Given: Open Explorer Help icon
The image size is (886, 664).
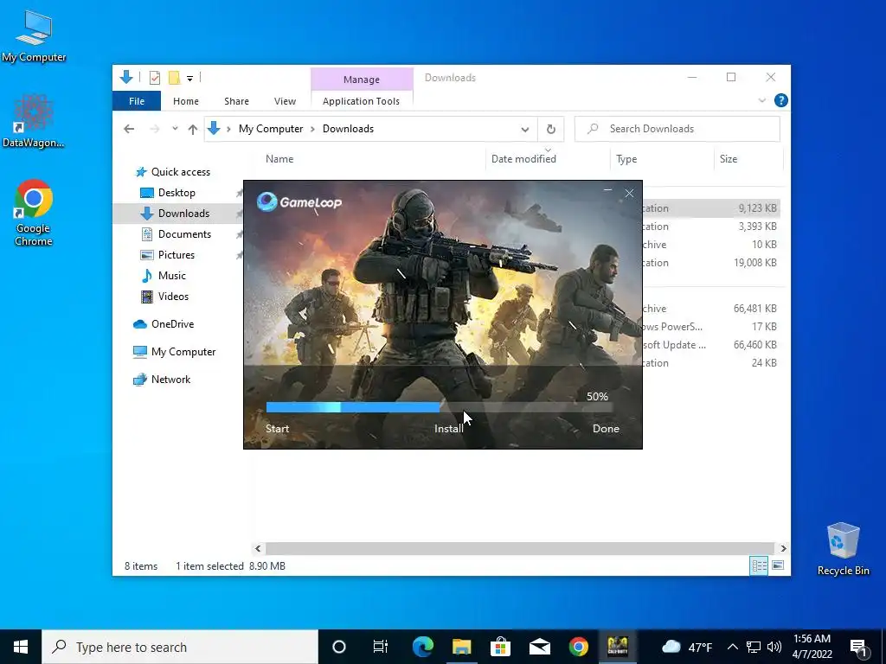Looking at the screenshot, I should (781, 100).
